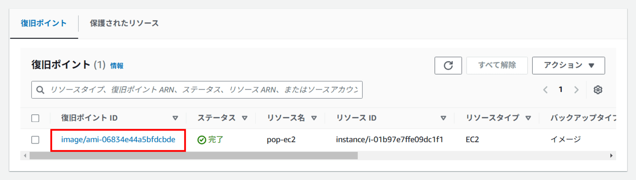Go to next page arrow
The width and height of the screenshot is (636, 180).
click(576, 90)
